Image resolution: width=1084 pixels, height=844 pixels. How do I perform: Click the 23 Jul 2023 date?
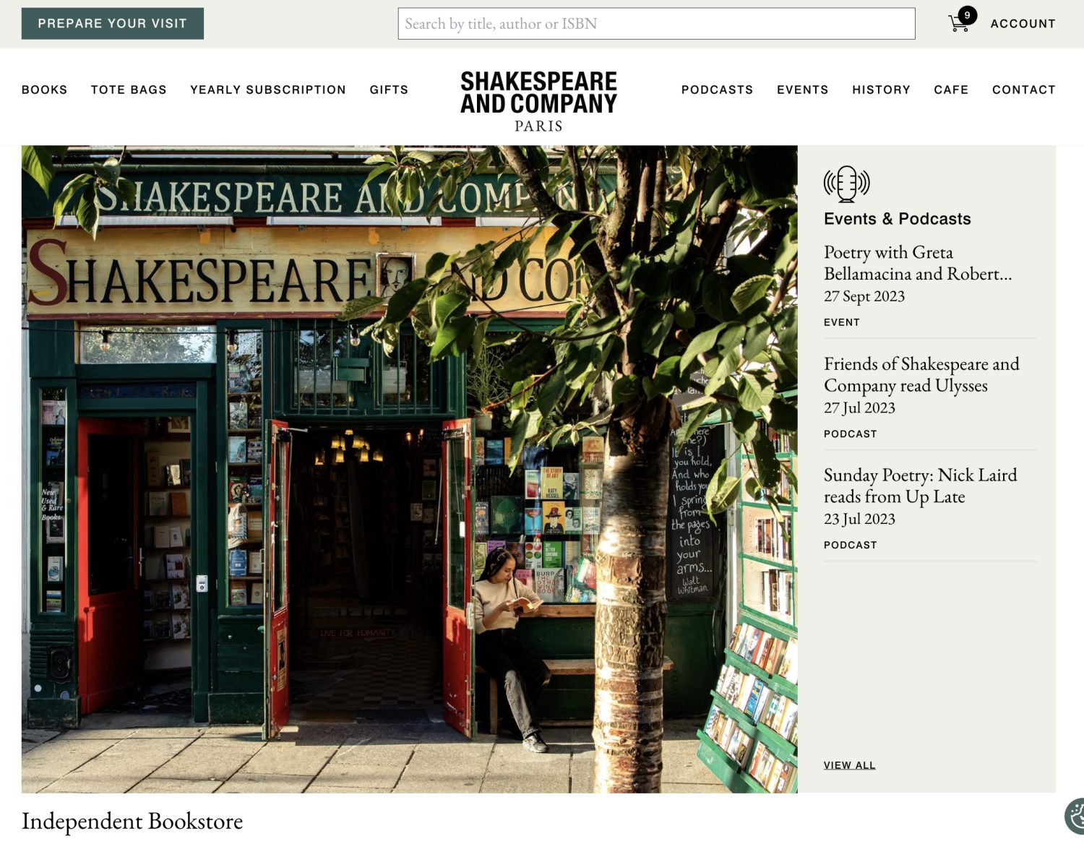(859, 519)
